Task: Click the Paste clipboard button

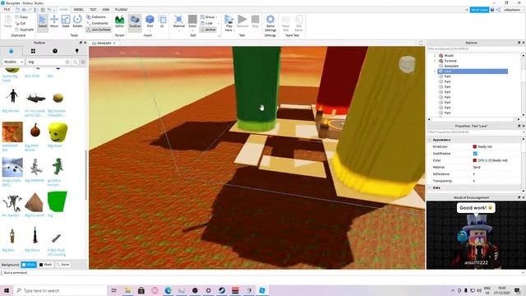Action: [x=7, y=21]
